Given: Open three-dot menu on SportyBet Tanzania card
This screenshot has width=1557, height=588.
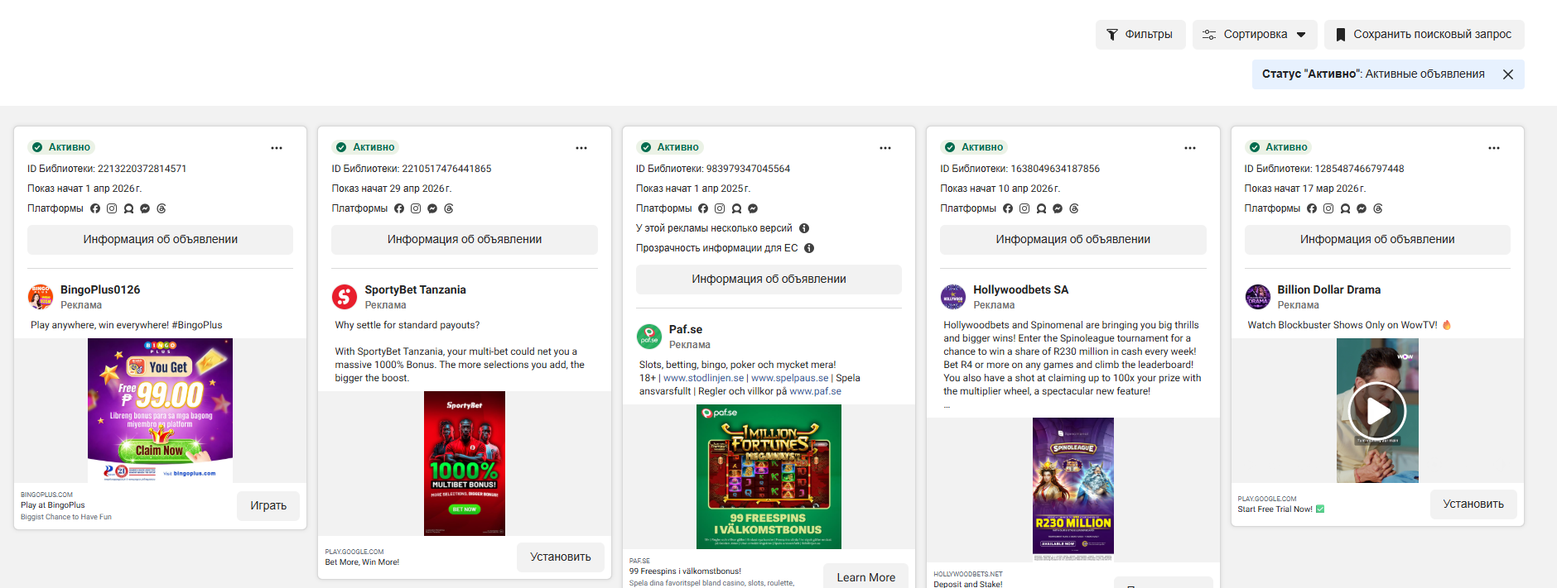Looking at the screenshot, I should coord(581,148).
